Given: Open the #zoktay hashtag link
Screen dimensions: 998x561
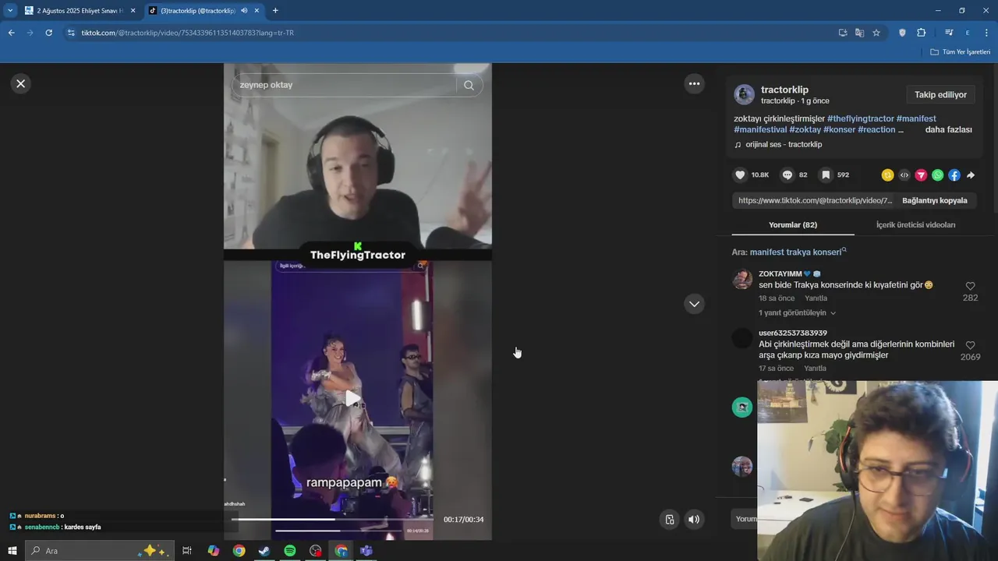Looking at the screenshot, I should 805,129.
